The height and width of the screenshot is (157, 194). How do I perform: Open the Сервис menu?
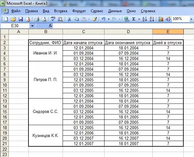97,11
